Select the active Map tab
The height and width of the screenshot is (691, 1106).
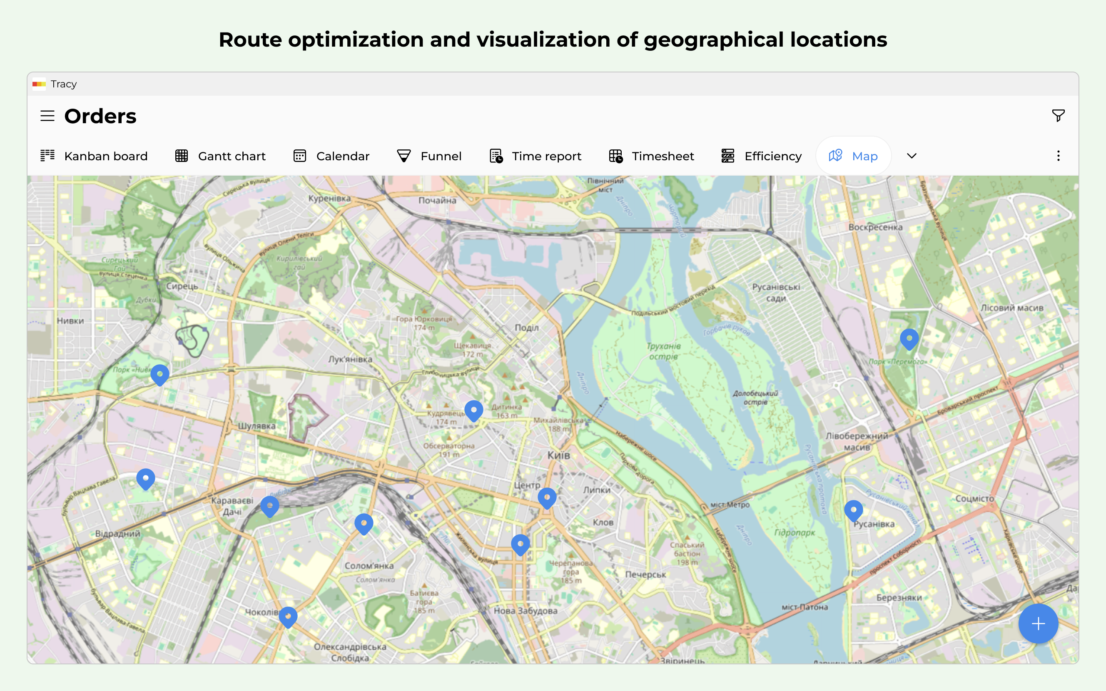pyautogui.click(x=853, y=156)
